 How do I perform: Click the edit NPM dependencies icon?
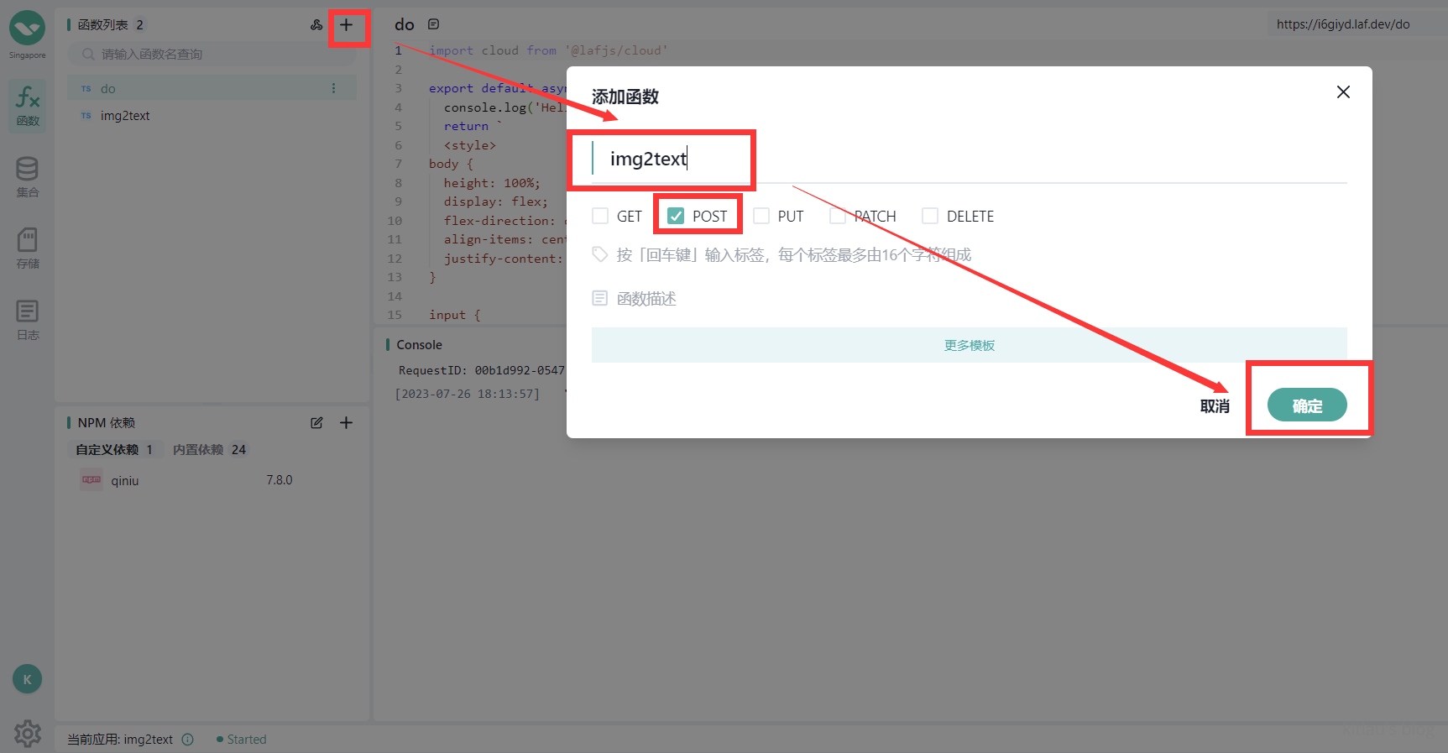[x=316, y=423]
